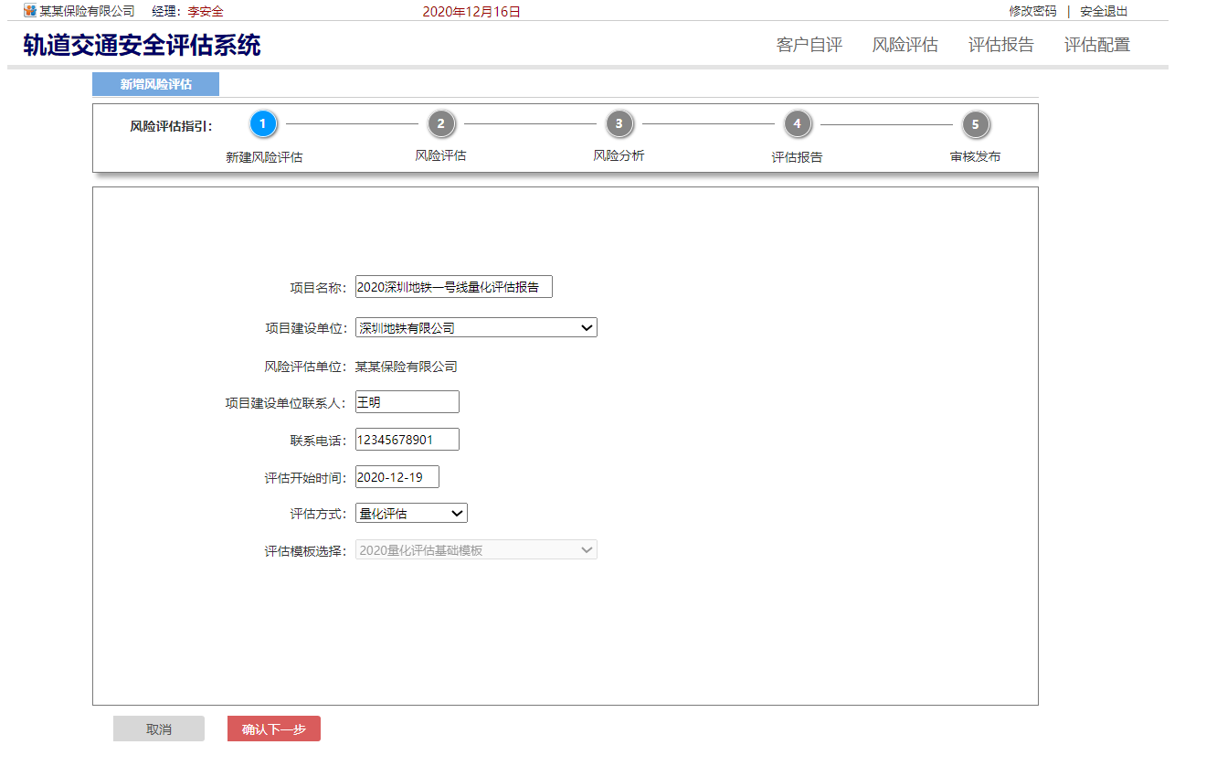This screenshot has width=1206, height=766.
Task: Expand the 评估模板选择 dropdown
Action: [476, 550]
